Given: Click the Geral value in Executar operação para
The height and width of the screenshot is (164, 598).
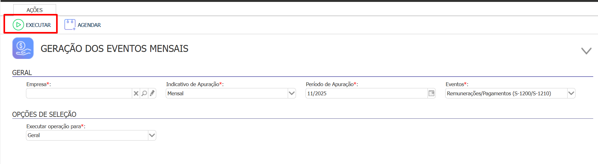Looking at the screenshot, I should pyautogui.click(x=87, y=136).
